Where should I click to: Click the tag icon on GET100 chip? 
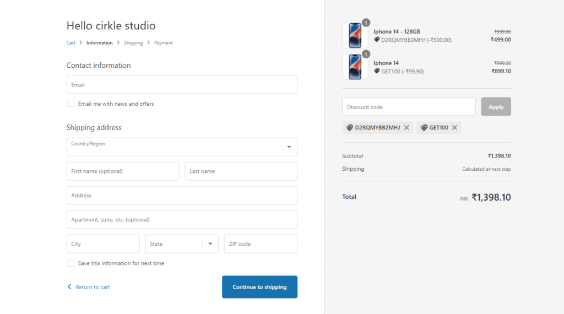(424, 128)
